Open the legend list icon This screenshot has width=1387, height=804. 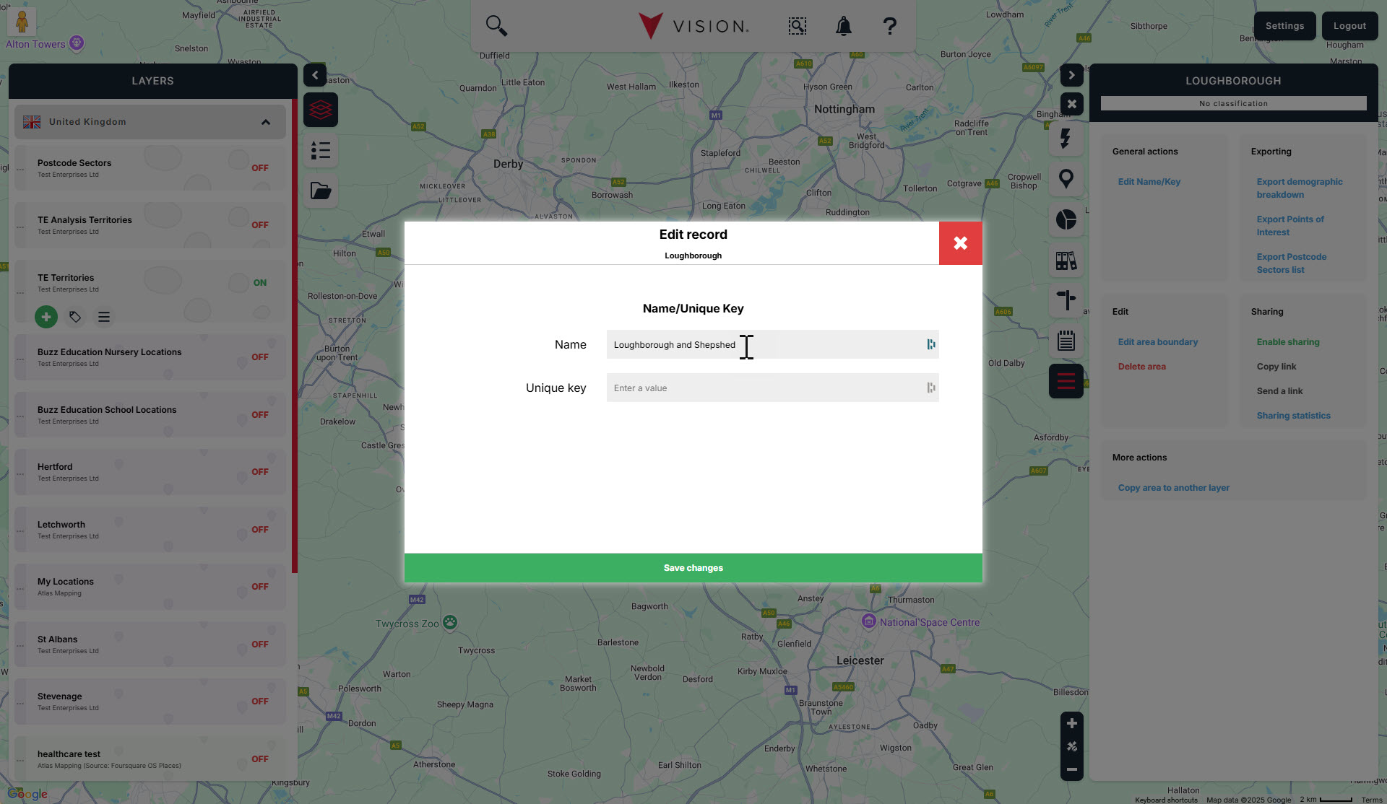click(321, 150)
